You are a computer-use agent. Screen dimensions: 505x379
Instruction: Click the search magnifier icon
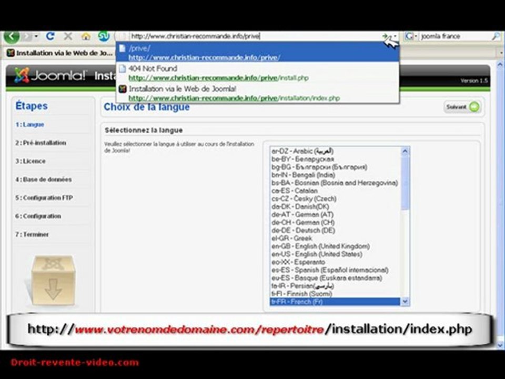[x=496, y=36]
